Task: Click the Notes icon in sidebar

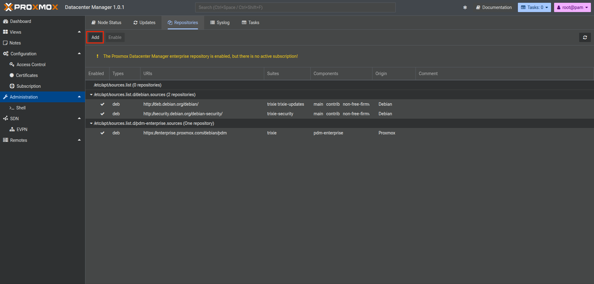Action: [x=5, y=43]
